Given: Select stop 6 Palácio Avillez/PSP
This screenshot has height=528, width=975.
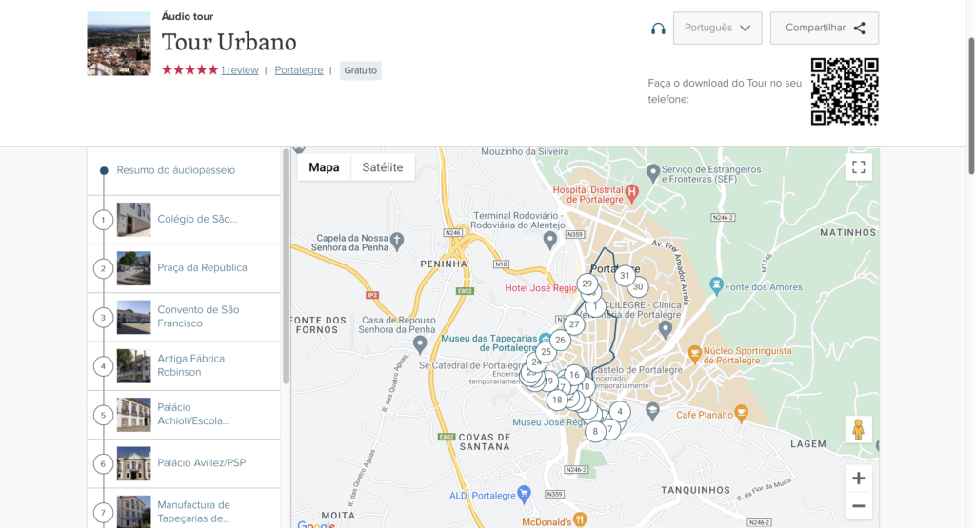Looking at the screenshot, I should pyautogui.click(x=184, y=463).
